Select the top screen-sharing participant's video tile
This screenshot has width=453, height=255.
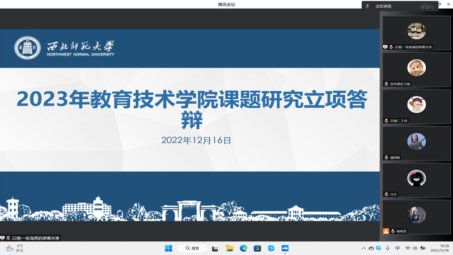pyautogui.click(x=416, y=33)
